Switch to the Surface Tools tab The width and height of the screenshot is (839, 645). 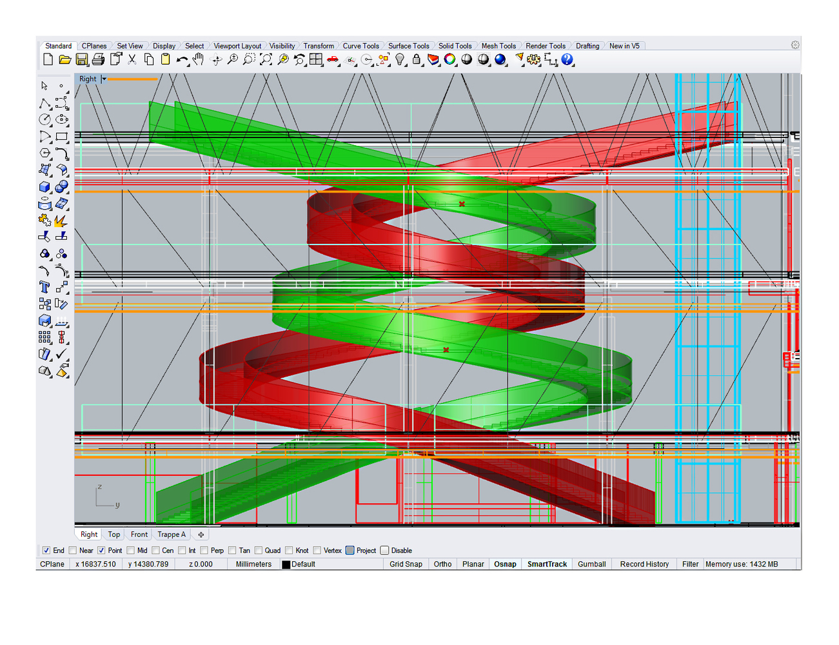tap(408, 46)
